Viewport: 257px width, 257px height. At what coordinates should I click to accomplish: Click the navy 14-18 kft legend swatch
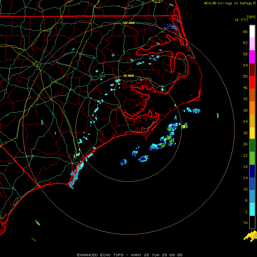(252, 171)
